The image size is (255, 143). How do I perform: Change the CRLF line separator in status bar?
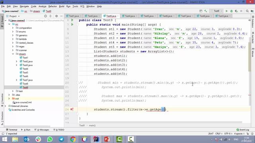[219, 134]
